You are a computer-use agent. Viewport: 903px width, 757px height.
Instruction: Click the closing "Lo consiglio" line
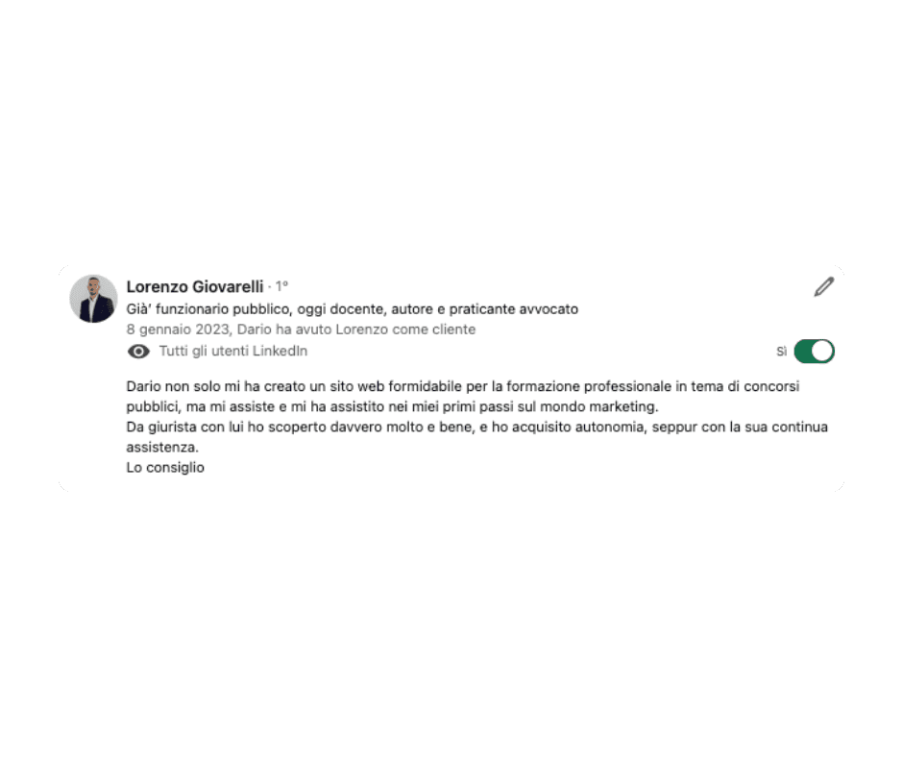click(x=165, y=467)
